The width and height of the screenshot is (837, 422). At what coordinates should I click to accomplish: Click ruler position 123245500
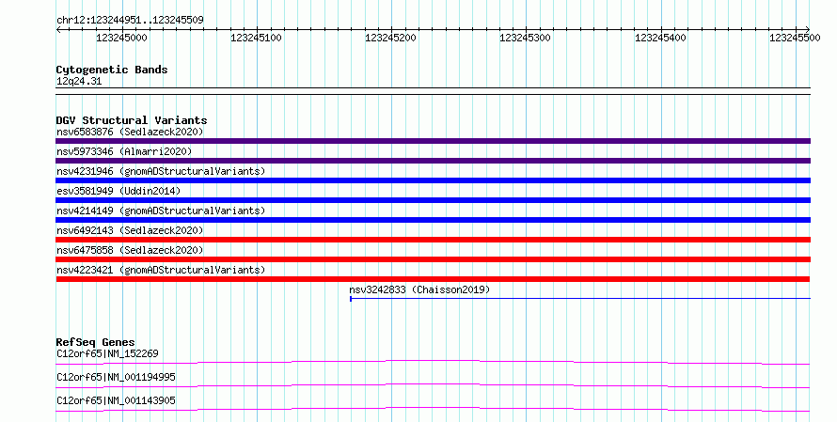[x=795, y=38]
